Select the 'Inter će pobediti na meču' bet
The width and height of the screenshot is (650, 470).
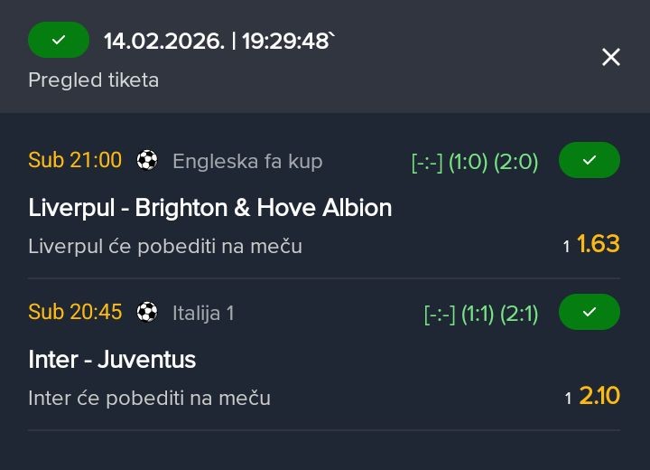click(x=149, y=398)
